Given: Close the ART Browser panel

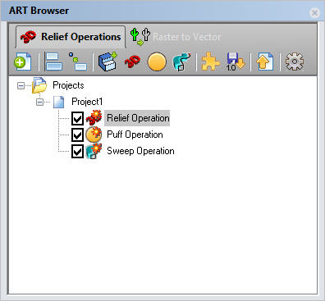Looking at the screenshot, I should point(314,12).
